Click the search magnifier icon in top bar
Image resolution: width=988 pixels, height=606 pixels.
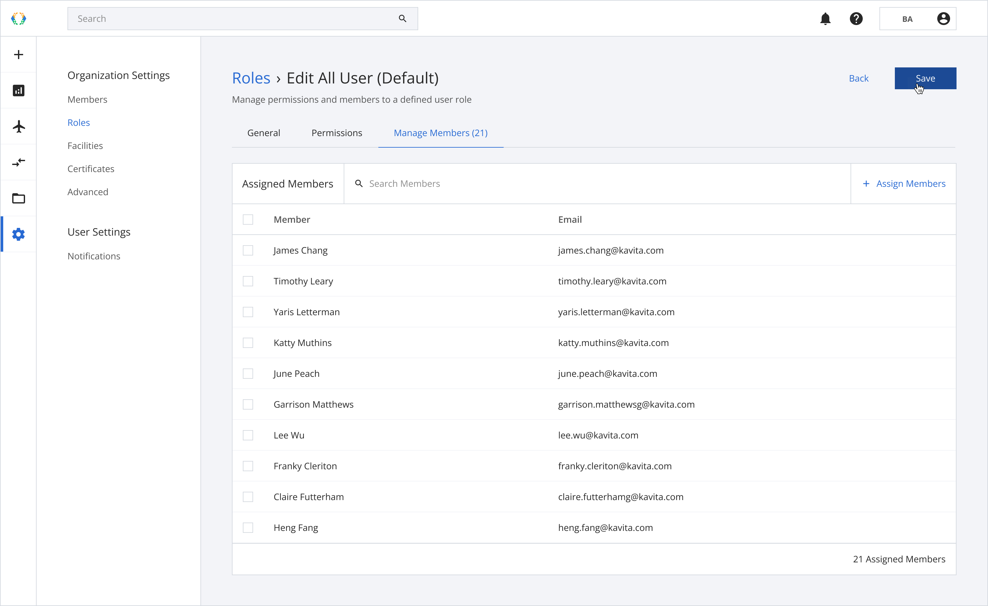point(402,18)
